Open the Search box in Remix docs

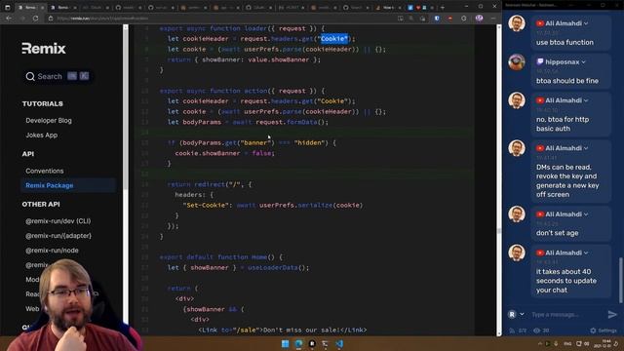pyautogui.click(x=58, y=76)
